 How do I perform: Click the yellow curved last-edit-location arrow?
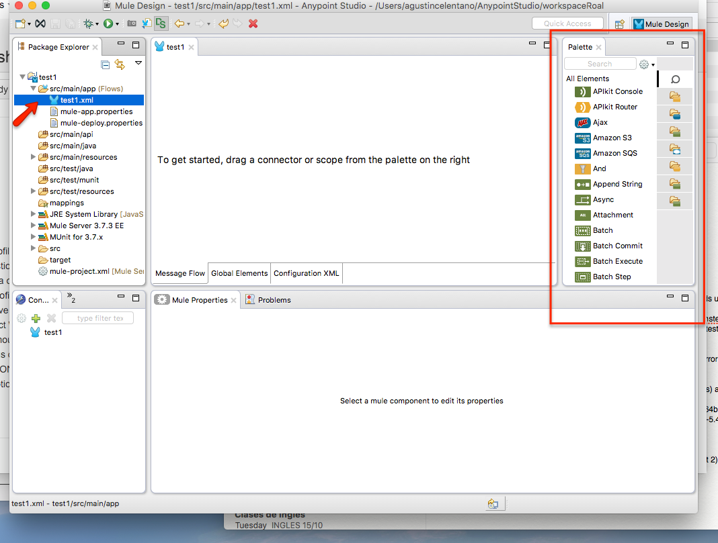[x=223, y=23]
